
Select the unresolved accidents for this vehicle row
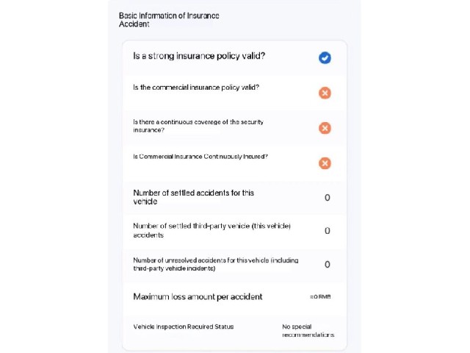coord(234,264)
